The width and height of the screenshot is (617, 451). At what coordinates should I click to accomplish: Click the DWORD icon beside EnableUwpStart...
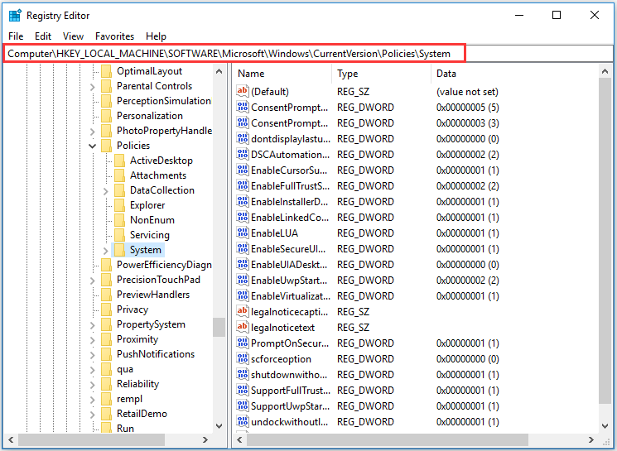(243, 280)
